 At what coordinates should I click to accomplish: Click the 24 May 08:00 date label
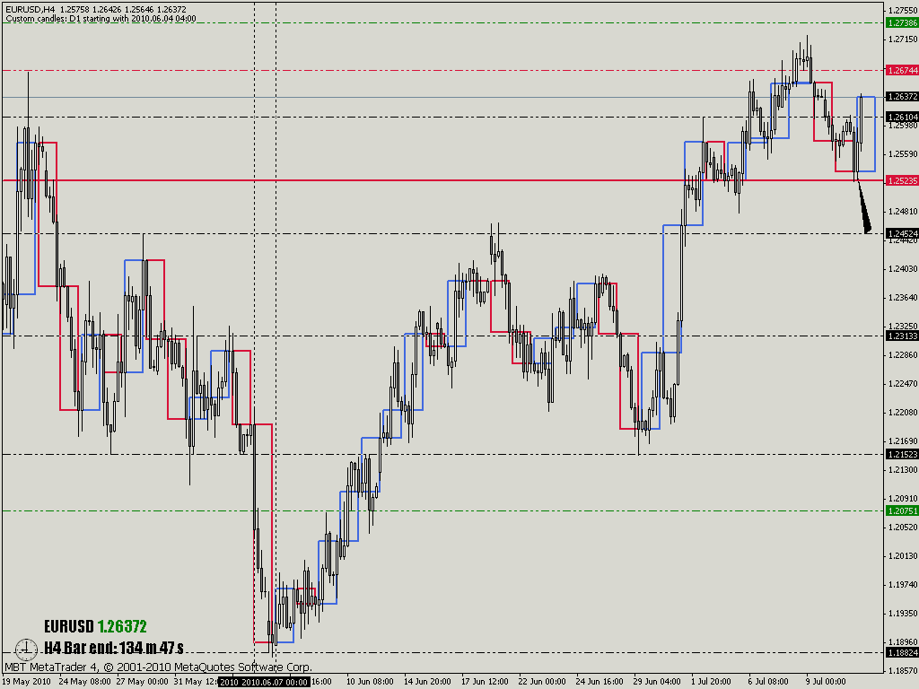pos(85,682)
